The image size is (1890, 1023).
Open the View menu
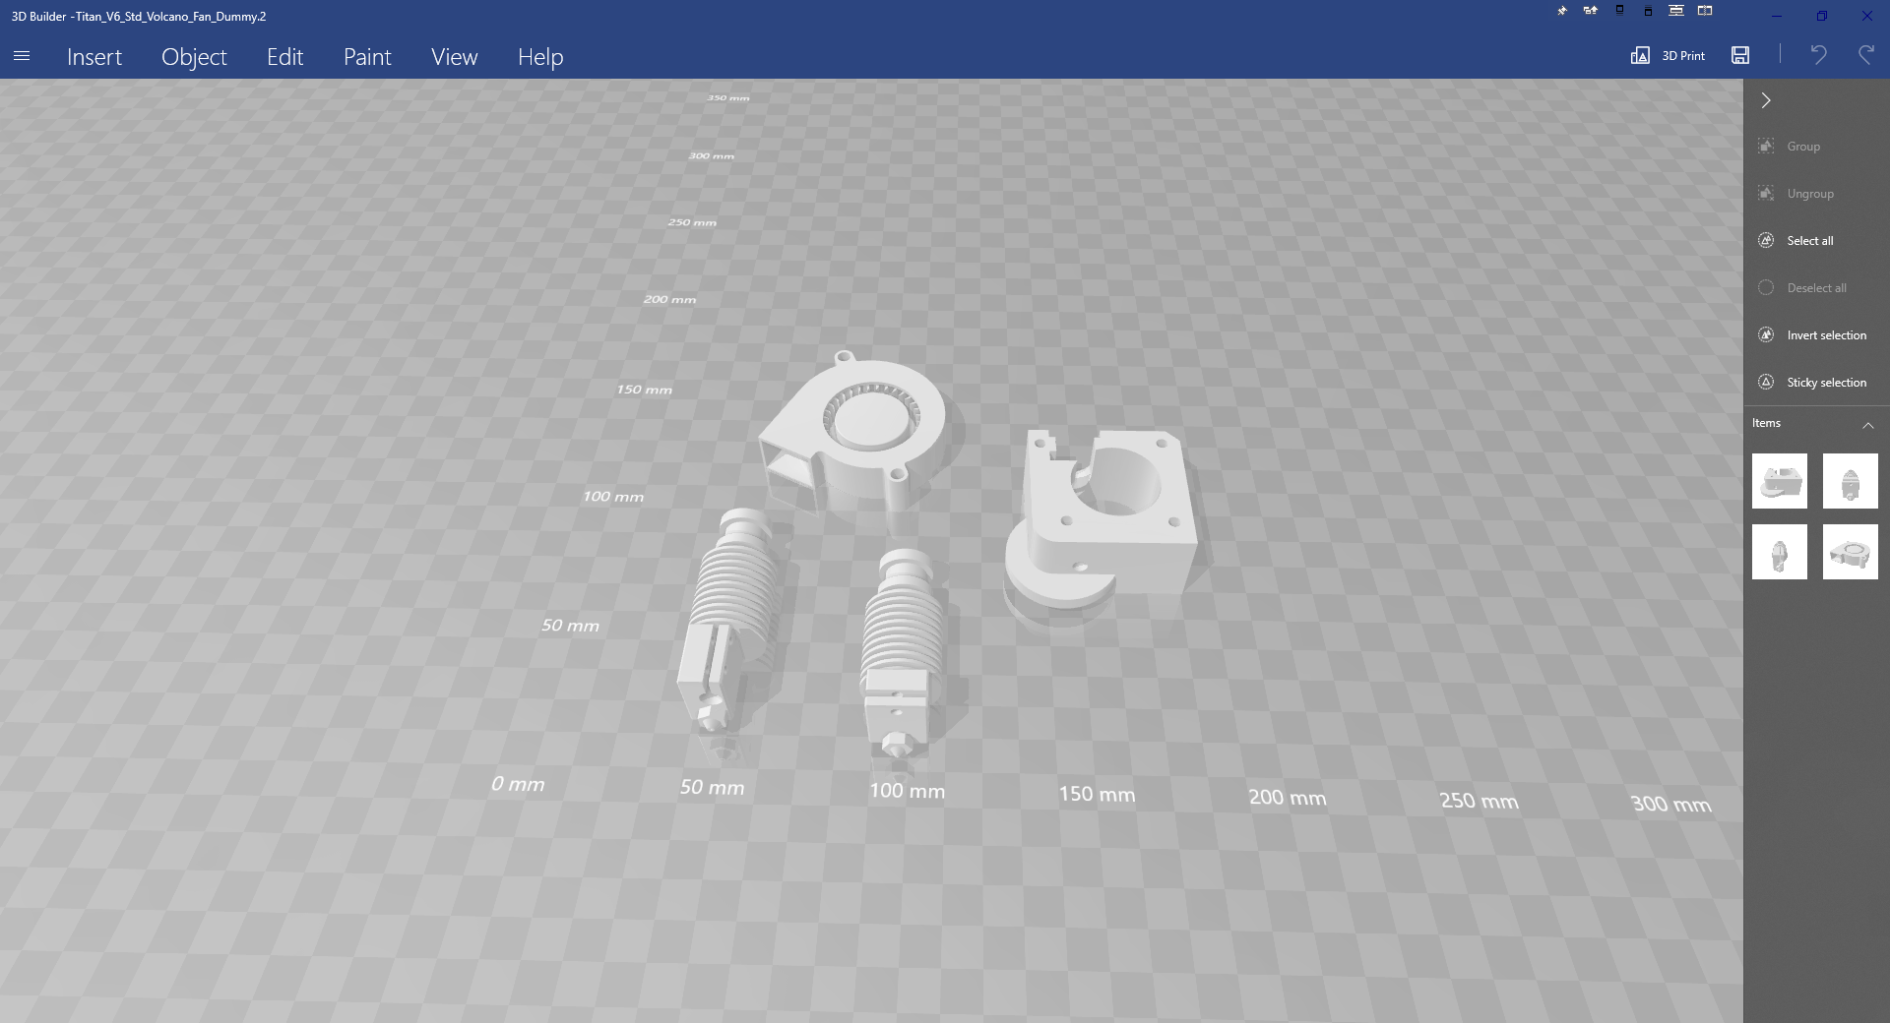coord(454,57)
